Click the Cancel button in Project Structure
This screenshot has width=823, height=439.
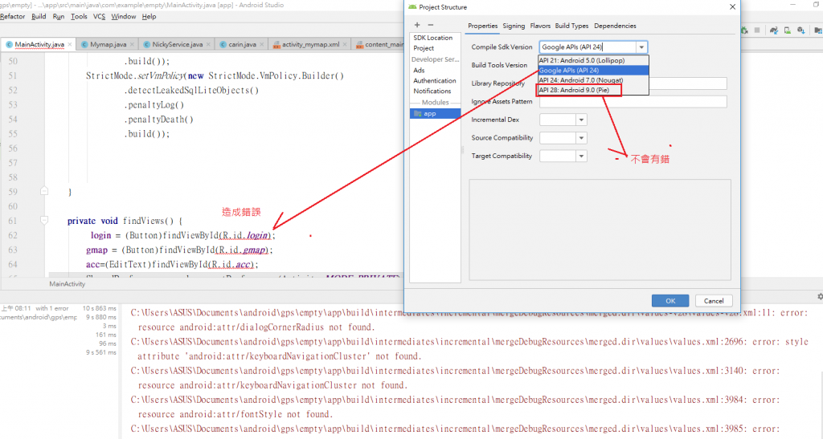point(714,301)
